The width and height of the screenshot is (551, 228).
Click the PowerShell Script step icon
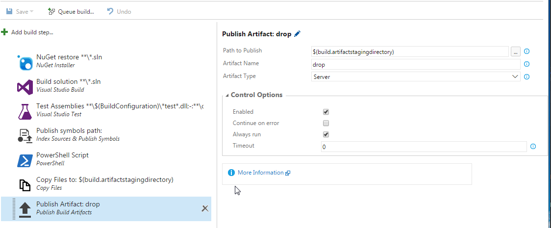pyautogui.click(x=25, y=160)
